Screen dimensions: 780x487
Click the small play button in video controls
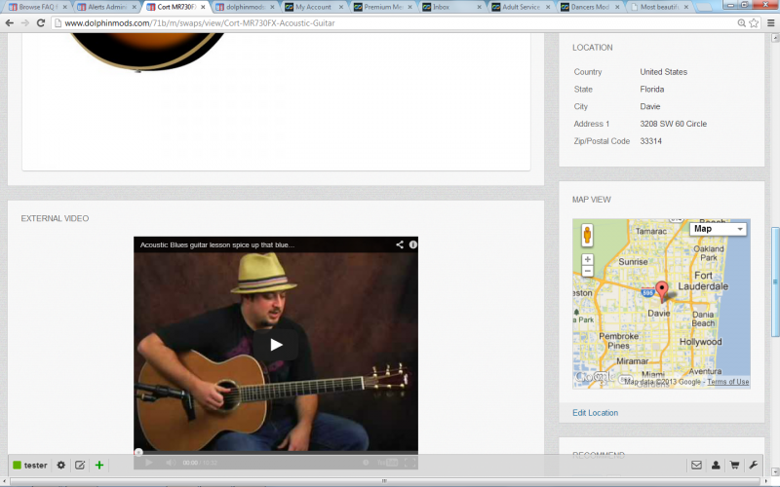pos(148,463)
